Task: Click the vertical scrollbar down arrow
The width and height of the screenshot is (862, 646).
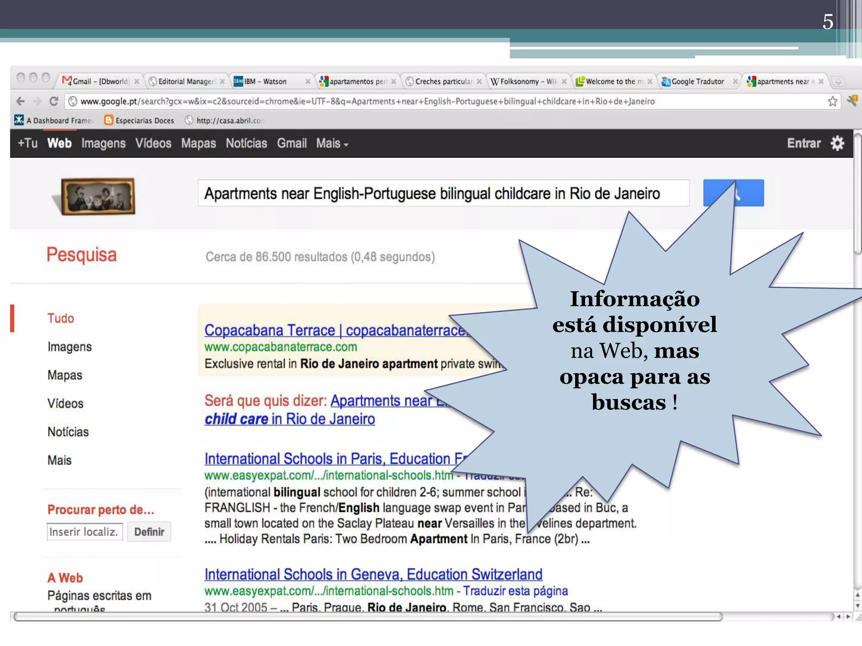Action: tap(858, 606)
